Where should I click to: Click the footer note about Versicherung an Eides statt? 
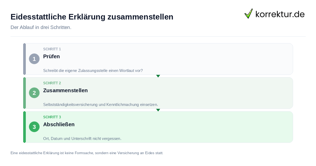click(87, 153)
